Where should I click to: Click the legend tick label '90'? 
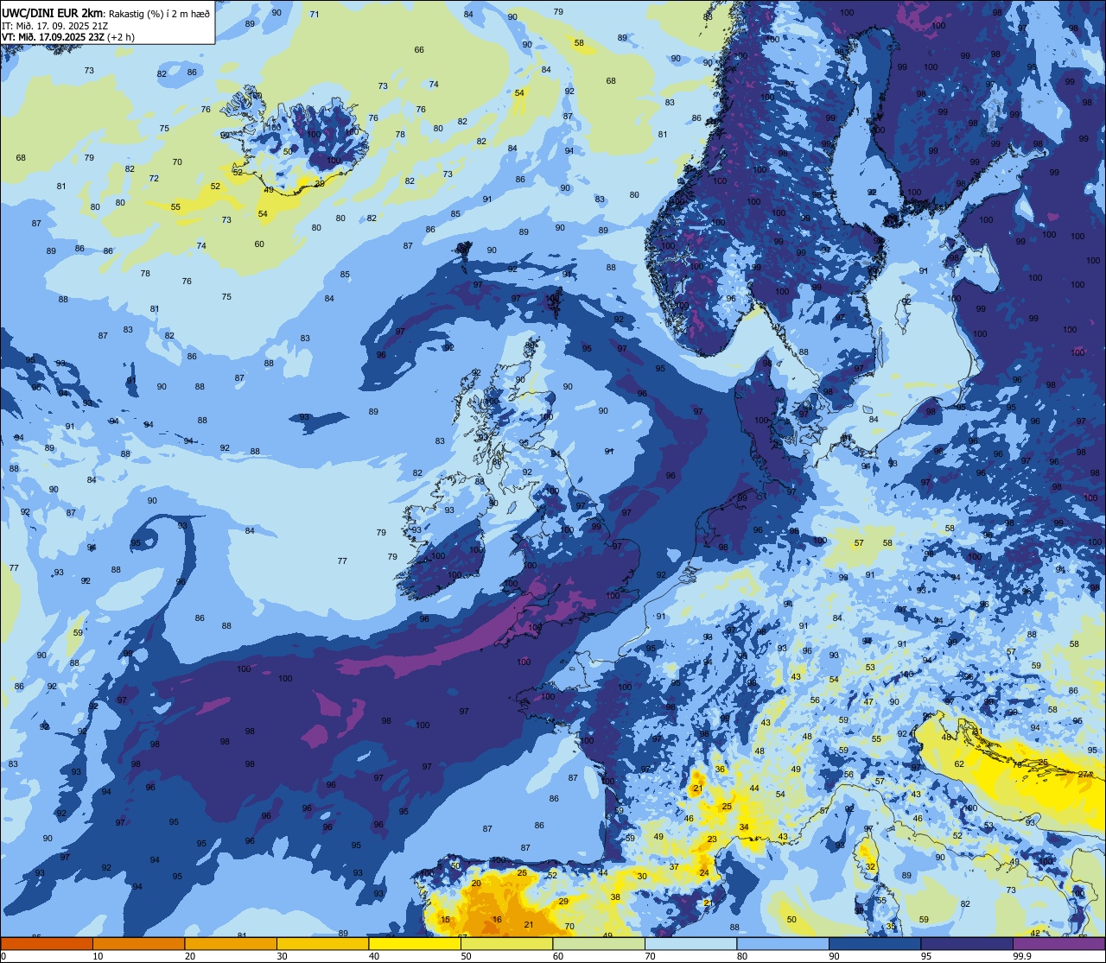click(834, 956)
